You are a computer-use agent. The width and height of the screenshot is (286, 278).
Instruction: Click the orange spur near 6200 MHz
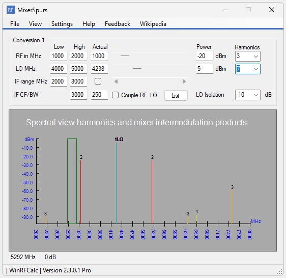click(188, 220)
